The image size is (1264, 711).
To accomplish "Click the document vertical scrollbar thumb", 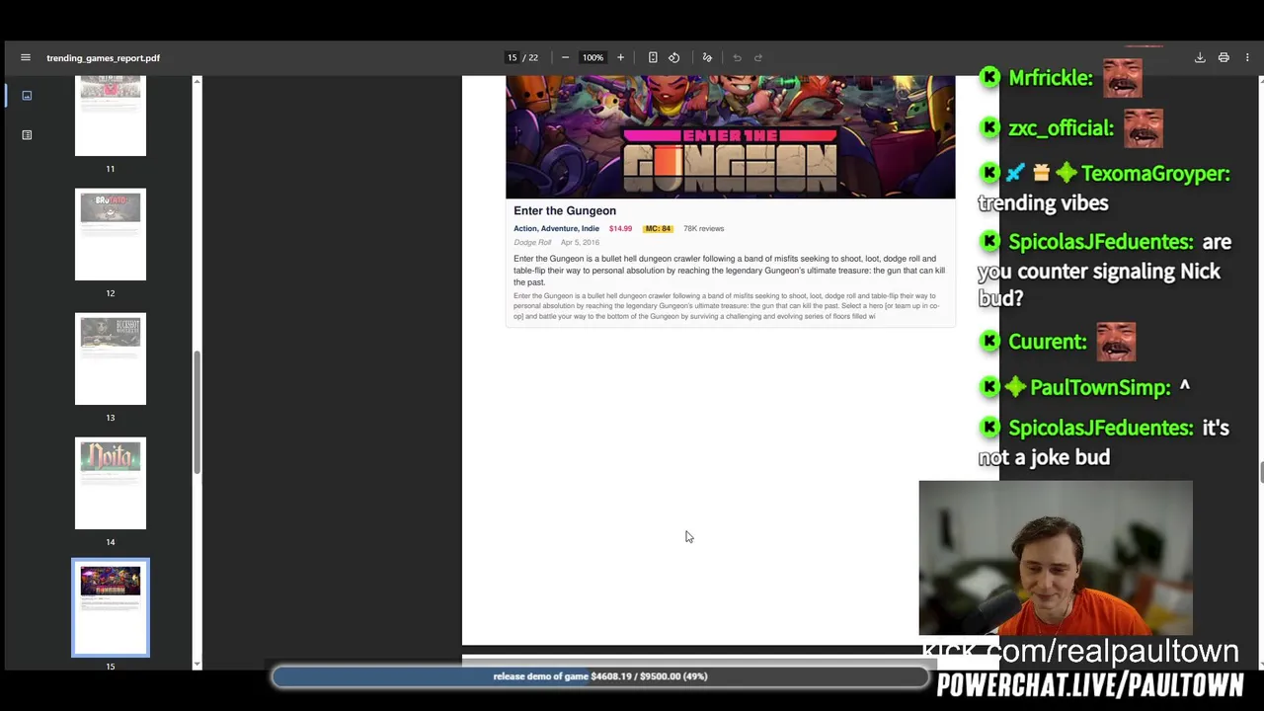I will (x=1260, y=473).
